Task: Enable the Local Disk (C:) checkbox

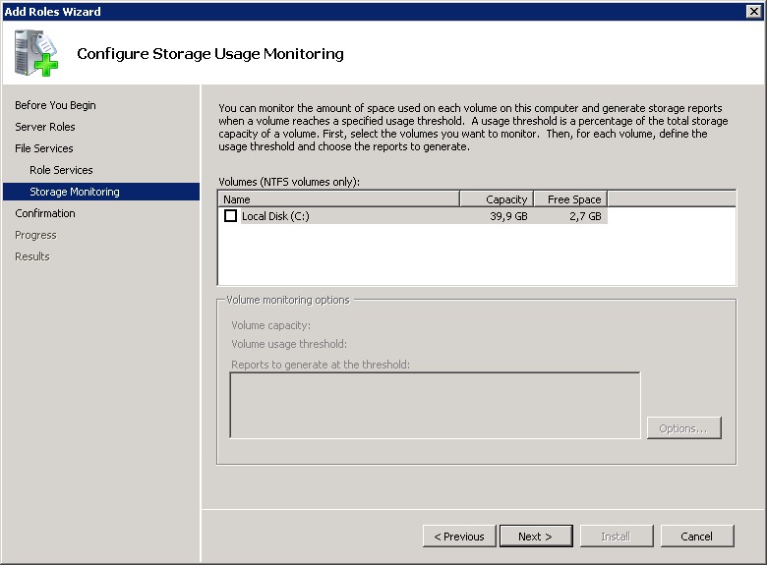Action: click(231, 216)
